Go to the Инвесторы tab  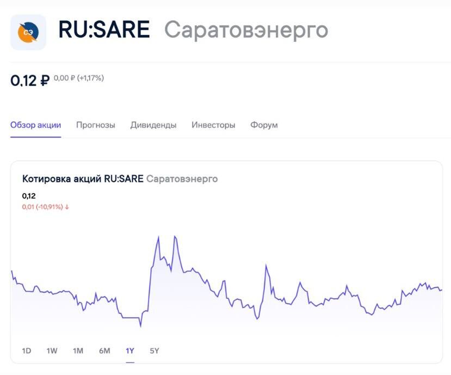[213, 125]
